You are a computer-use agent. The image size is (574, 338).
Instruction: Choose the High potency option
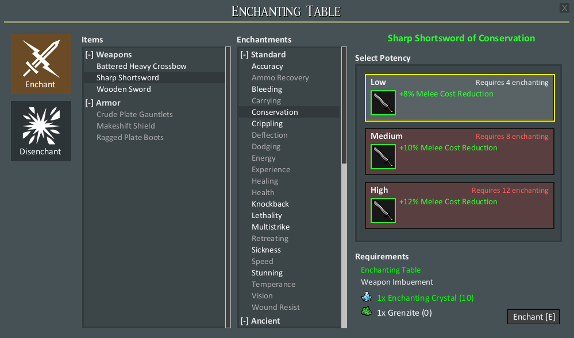pyautogui.click(x=460, y=205)
